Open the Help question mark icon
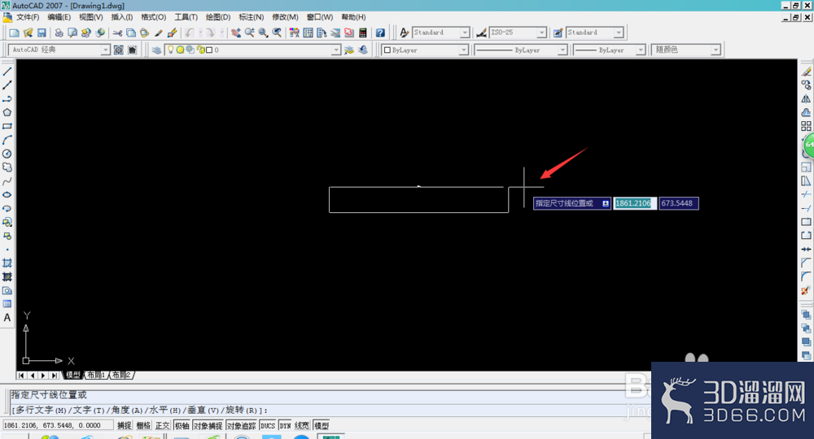This screenshot has height=439, width=814. coord(380,33)
